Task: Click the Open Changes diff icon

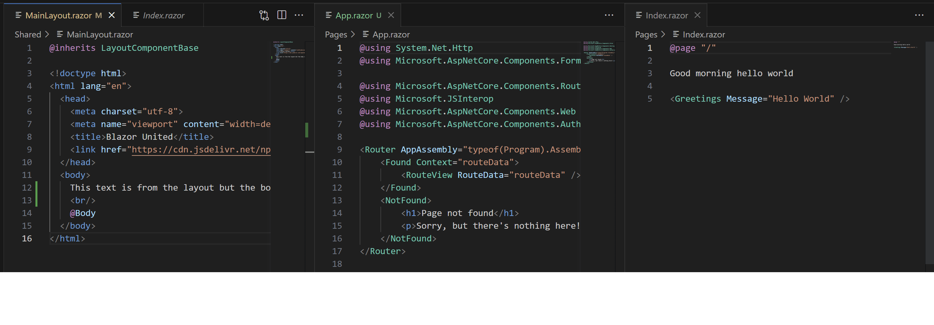Action: coord(264,15)
